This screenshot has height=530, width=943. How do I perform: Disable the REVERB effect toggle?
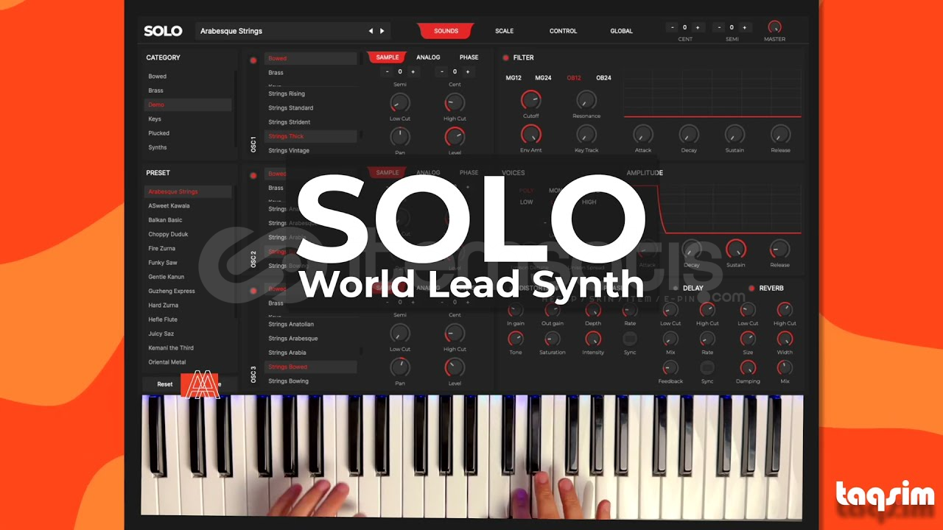tap(751, 288)
